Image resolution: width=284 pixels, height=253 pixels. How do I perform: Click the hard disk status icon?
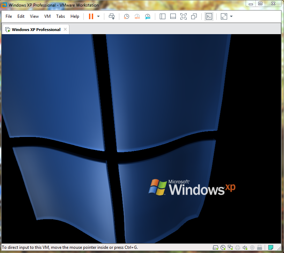pos(216,247)
